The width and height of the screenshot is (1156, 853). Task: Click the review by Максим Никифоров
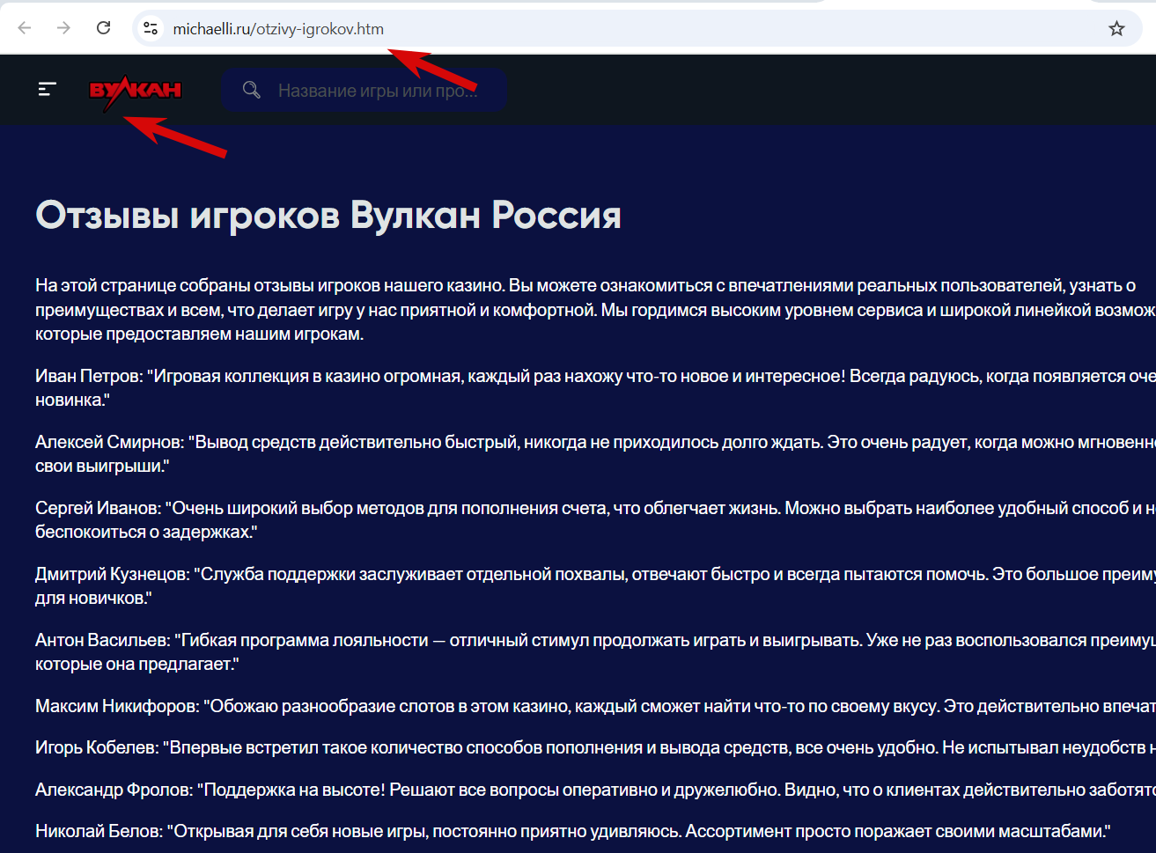click(x=595, y=706)
